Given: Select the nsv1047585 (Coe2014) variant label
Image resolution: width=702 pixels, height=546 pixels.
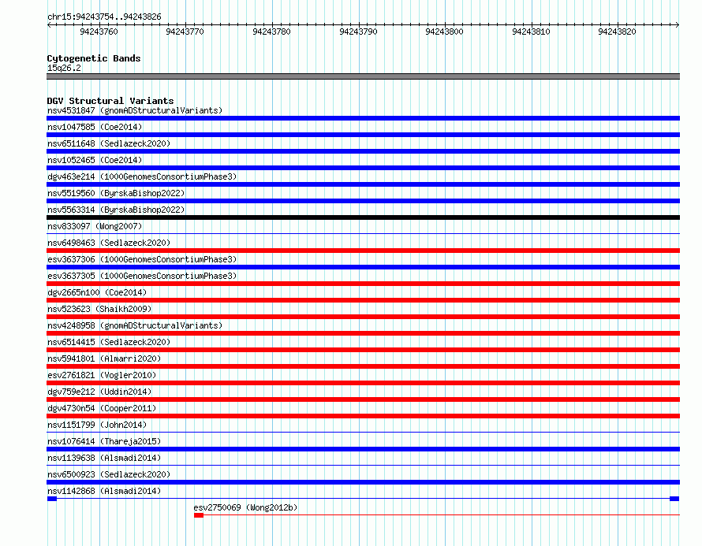Looking at the screenshot, I should (x=95, y=127).
